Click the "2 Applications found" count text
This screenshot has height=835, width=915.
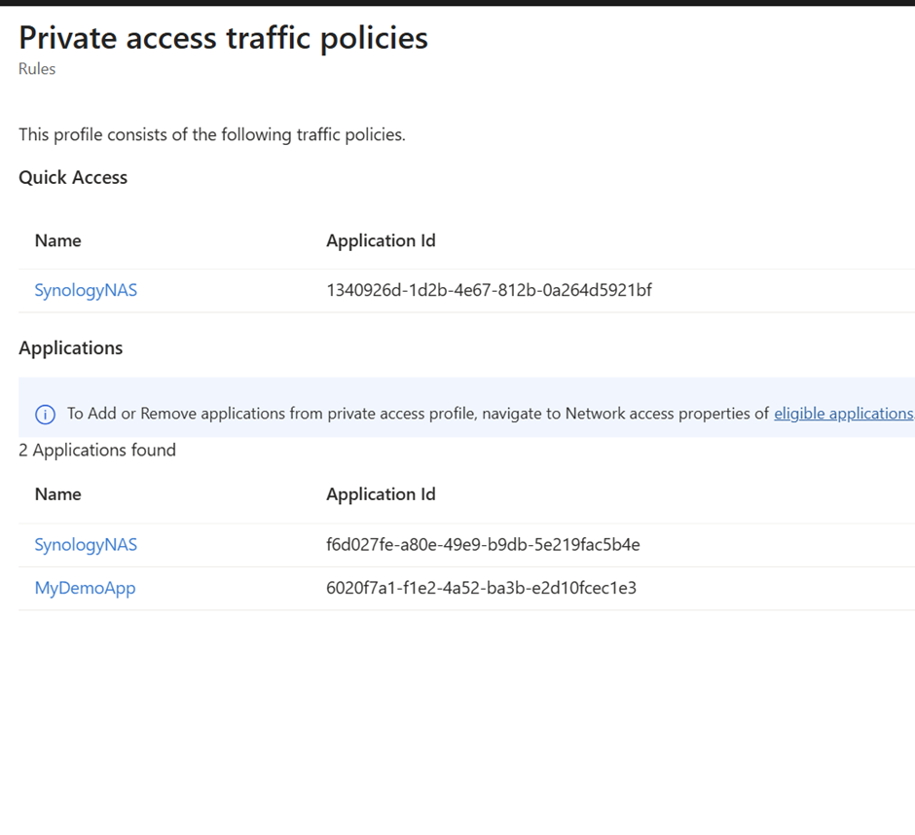coord(97,450)
